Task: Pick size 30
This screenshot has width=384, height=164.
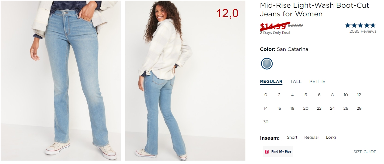Action: click(x=266, y=122)
